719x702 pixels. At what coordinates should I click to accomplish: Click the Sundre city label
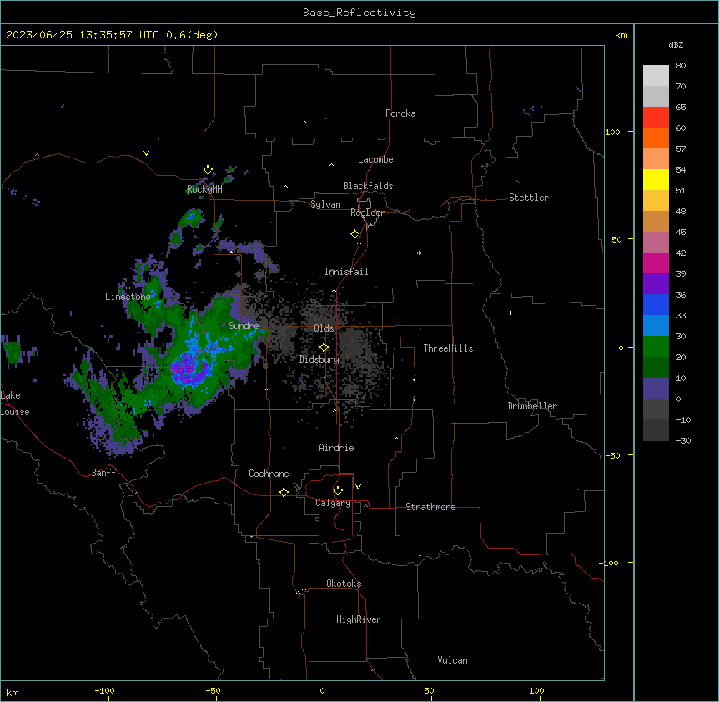244,326
